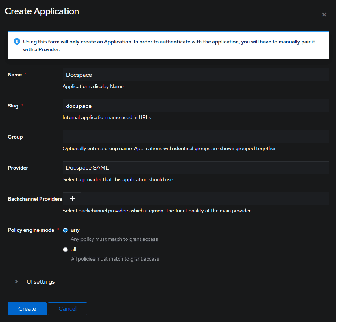
Task: Open the Provider dropdown showing Docspace SAML
Action: click(x=196, y=168)
